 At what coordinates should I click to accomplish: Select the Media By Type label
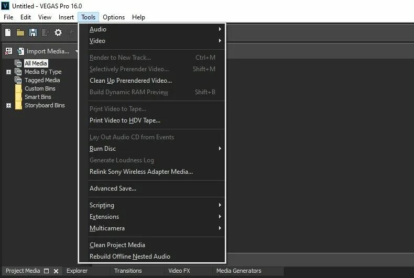click(x=43, y=72)
